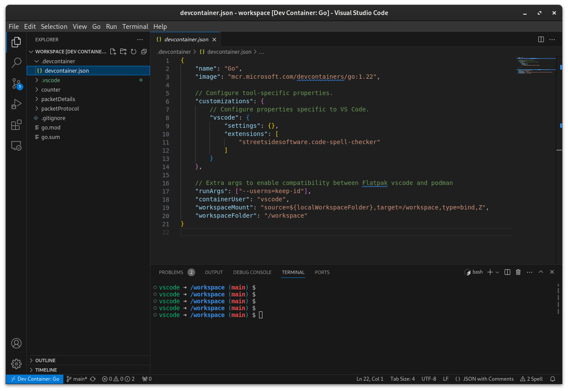Image resolution: width=568 pixels, height=391 pixels.
Task: Open the Accounts menu icon
Action: 16,343
